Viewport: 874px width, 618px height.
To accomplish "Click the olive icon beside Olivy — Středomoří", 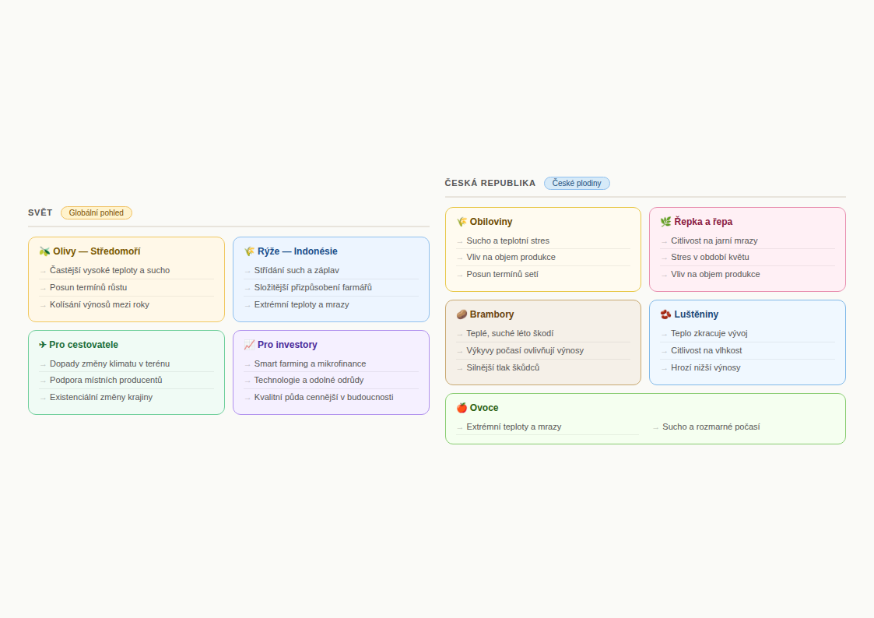I will (x=44, y=251).
